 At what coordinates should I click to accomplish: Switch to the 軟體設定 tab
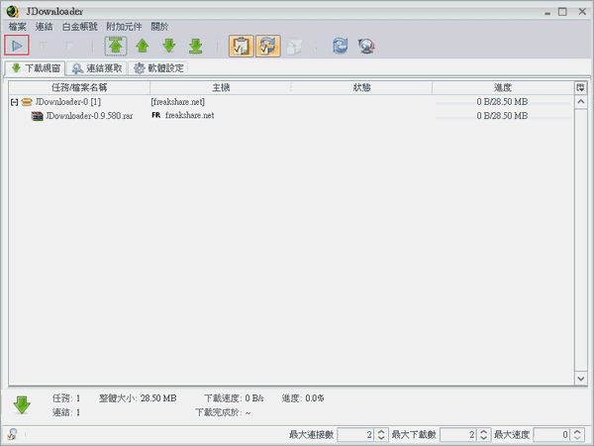(158, 68)
